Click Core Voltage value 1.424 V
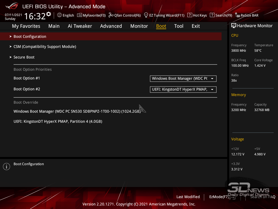Viewport: 278px width, 209px height. [260, 66]
